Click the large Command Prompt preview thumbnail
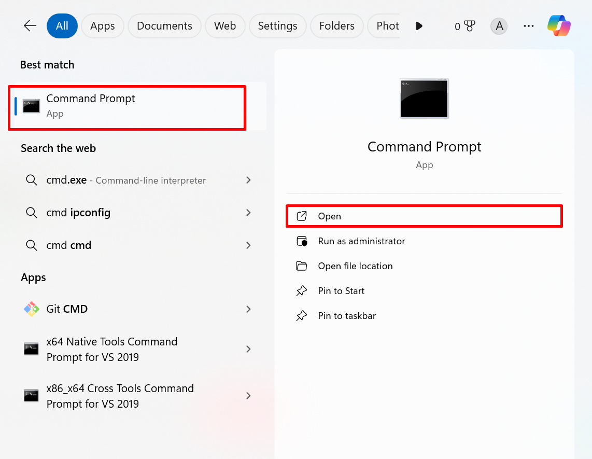Screen dimensions: 592x459 pyautogui.click(x=424, y=98)
